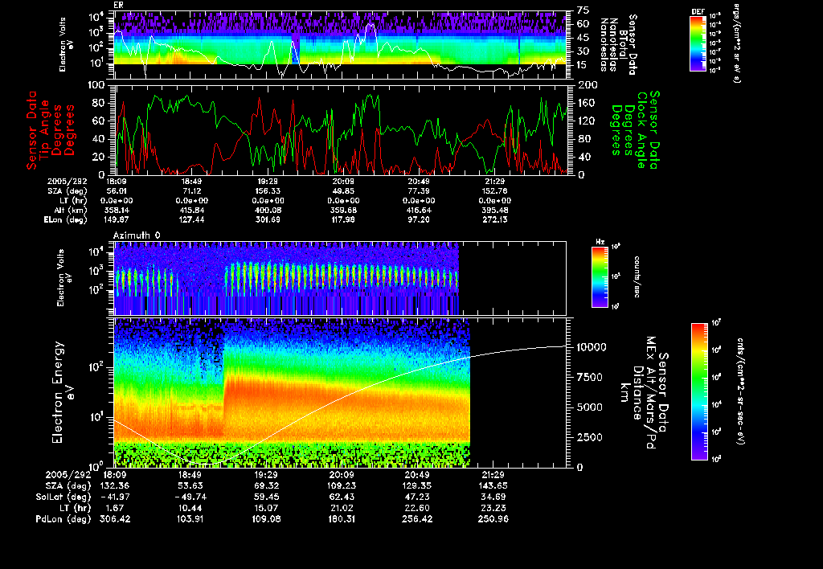Select SZA value 56.01
The width and height of the screenshot is (823, 569).
116,191
